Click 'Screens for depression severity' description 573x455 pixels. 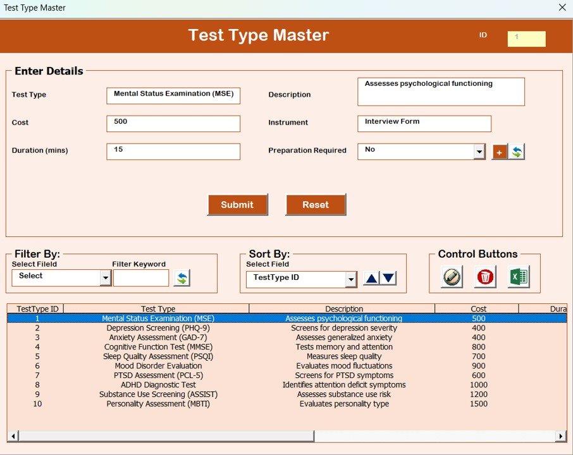(344, 328)
